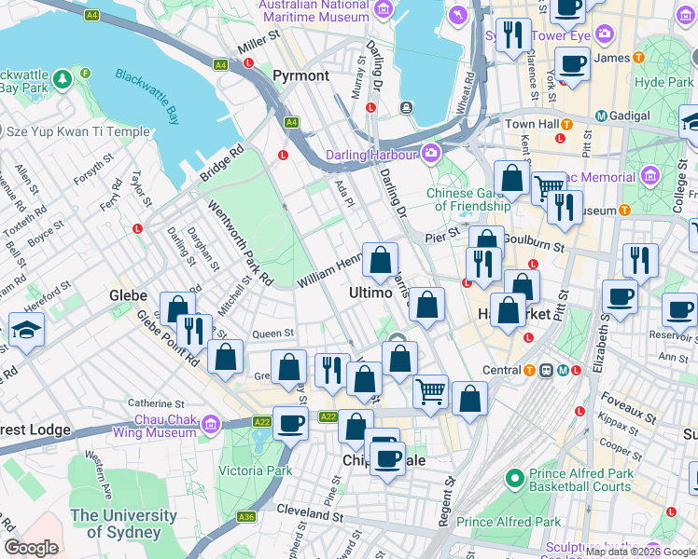Click the Blackwattle Bay water label
The width and height of the screenshot is (698, 559).
[147, 96]
